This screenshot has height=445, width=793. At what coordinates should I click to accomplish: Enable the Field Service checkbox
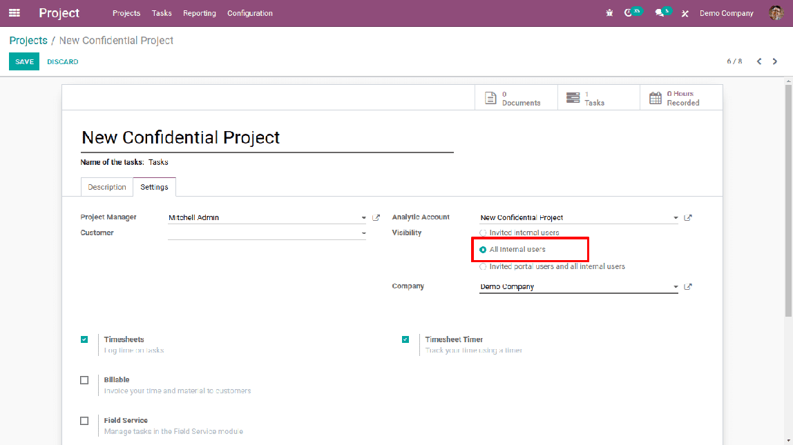click(84, 421)
